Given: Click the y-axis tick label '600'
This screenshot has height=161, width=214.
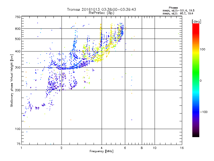Looking at the screenshot, I should pyautogui.click(x=18, y=29).
